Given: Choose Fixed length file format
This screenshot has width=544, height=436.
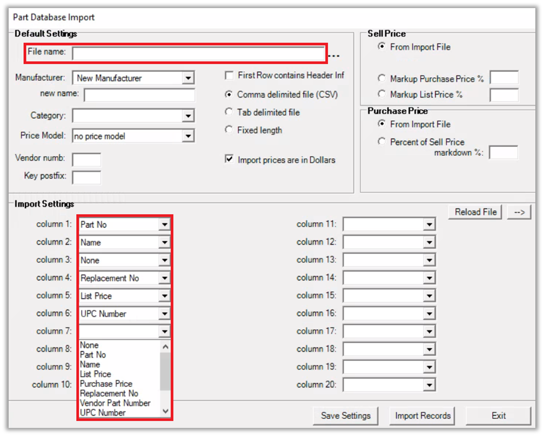Looking at the screenshot, I should coord(229,130).
